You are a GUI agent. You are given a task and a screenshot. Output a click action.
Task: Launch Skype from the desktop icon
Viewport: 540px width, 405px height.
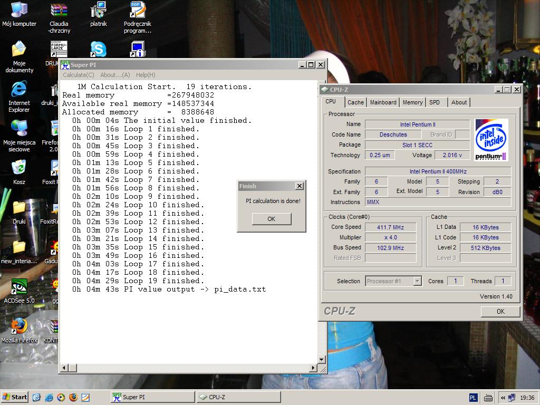point(99,49)
